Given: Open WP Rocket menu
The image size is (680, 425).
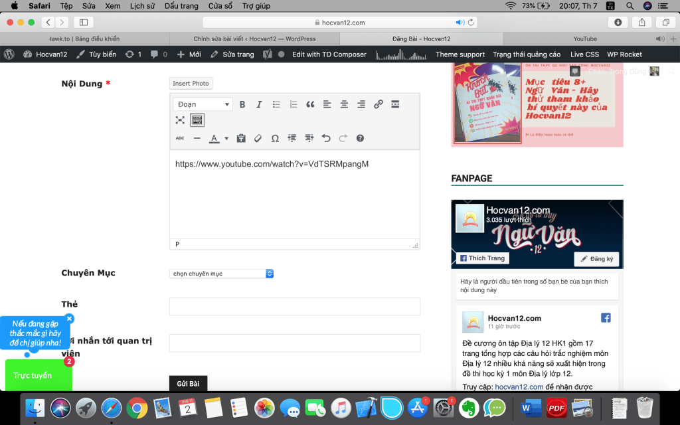Looking at the screenshot, I should [624, 54].
